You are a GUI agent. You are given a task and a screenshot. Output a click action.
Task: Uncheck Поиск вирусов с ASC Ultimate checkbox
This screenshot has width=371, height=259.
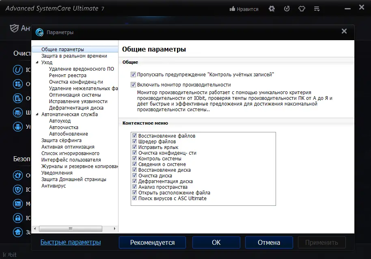(x=134, y=198)
